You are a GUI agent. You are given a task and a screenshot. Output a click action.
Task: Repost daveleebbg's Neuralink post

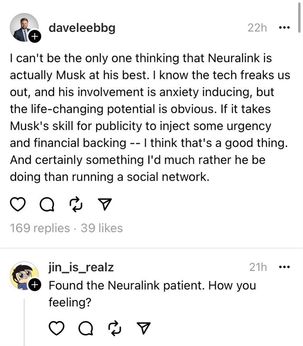(x=75, y=205)
